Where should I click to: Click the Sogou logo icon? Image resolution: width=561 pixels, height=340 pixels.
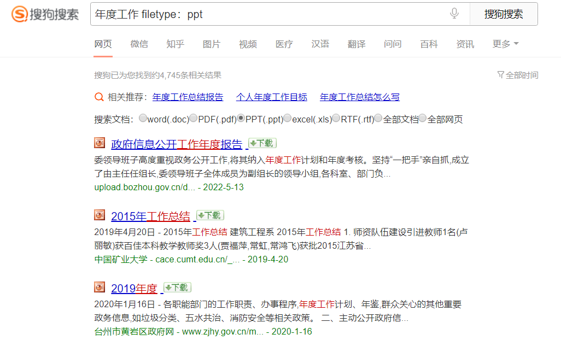pyautogui.click(x=20, y=14)
